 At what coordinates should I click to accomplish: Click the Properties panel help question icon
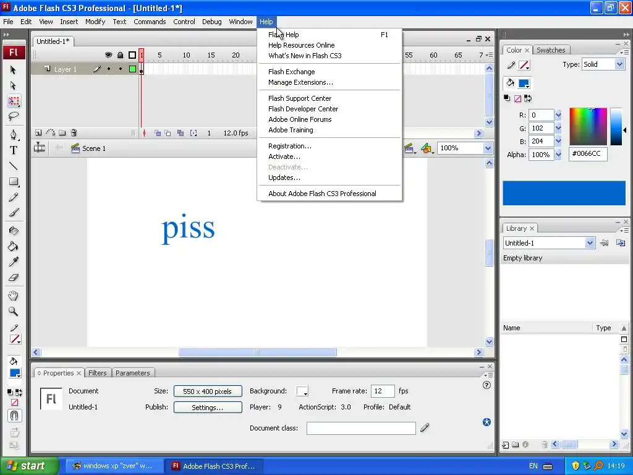click(487, 385)
